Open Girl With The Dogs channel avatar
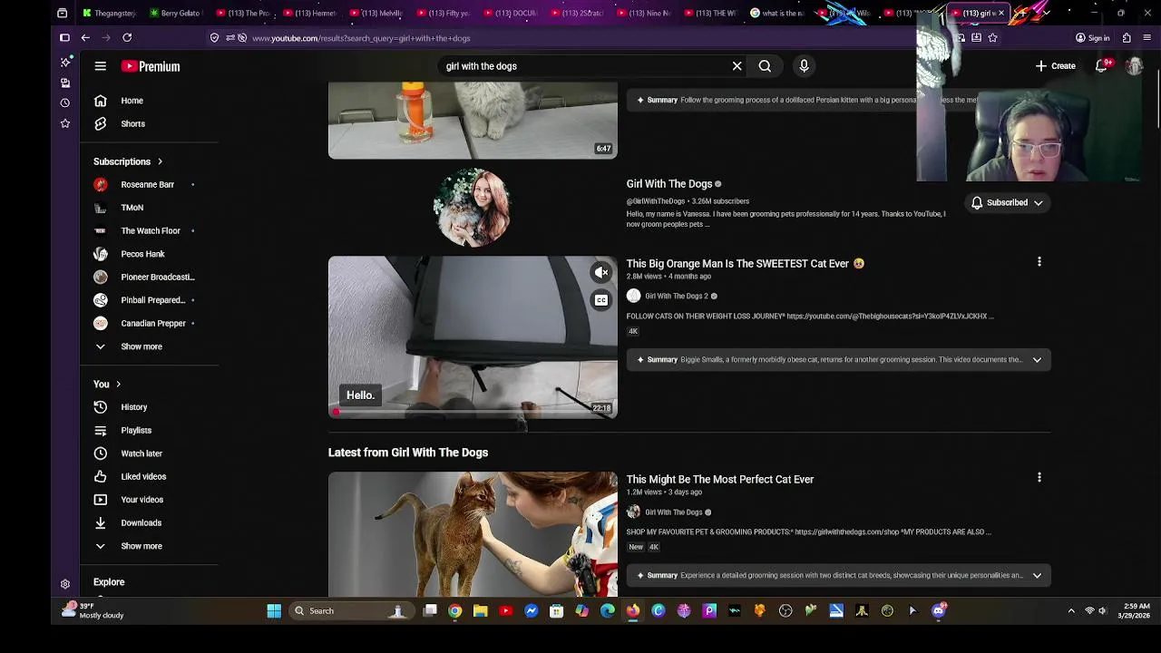The height and width of the screenshot is (653, 1161). 473,208
